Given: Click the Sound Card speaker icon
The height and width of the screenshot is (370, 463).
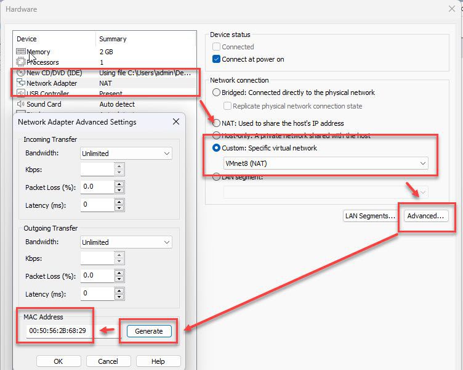Looking at the screenshot, I should pyautogui.click(x=21, y=104).
